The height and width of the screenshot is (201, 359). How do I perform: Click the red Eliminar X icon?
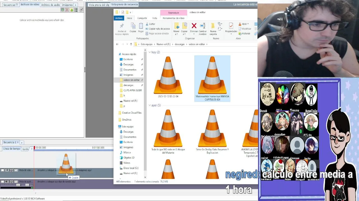point(194,26)
